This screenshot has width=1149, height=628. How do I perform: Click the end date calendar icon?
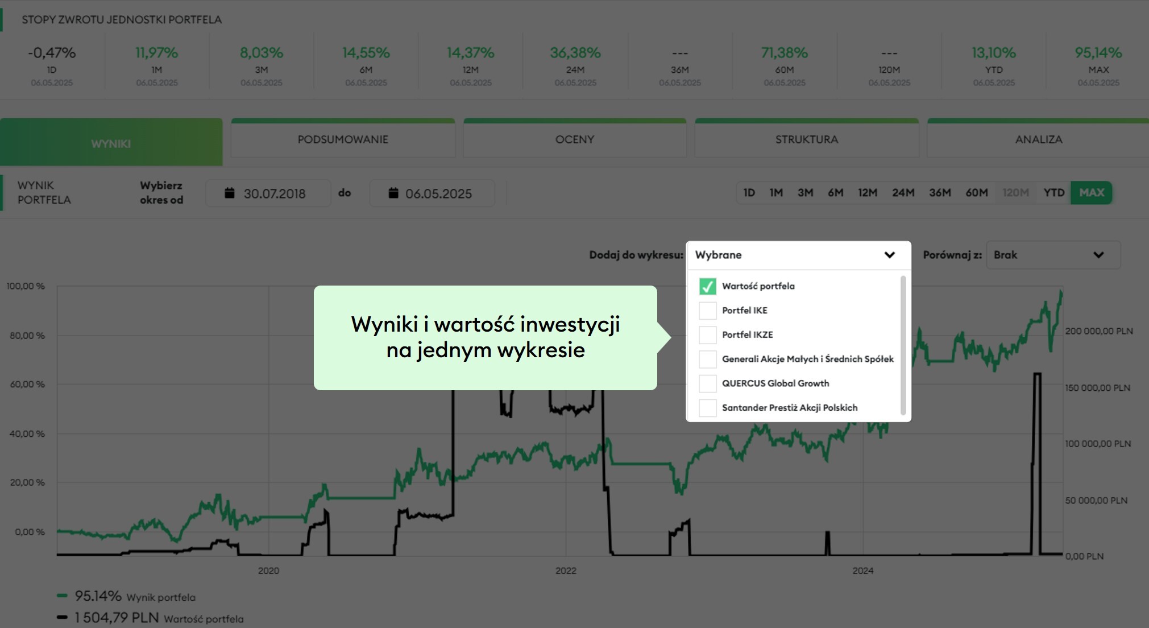393,193
